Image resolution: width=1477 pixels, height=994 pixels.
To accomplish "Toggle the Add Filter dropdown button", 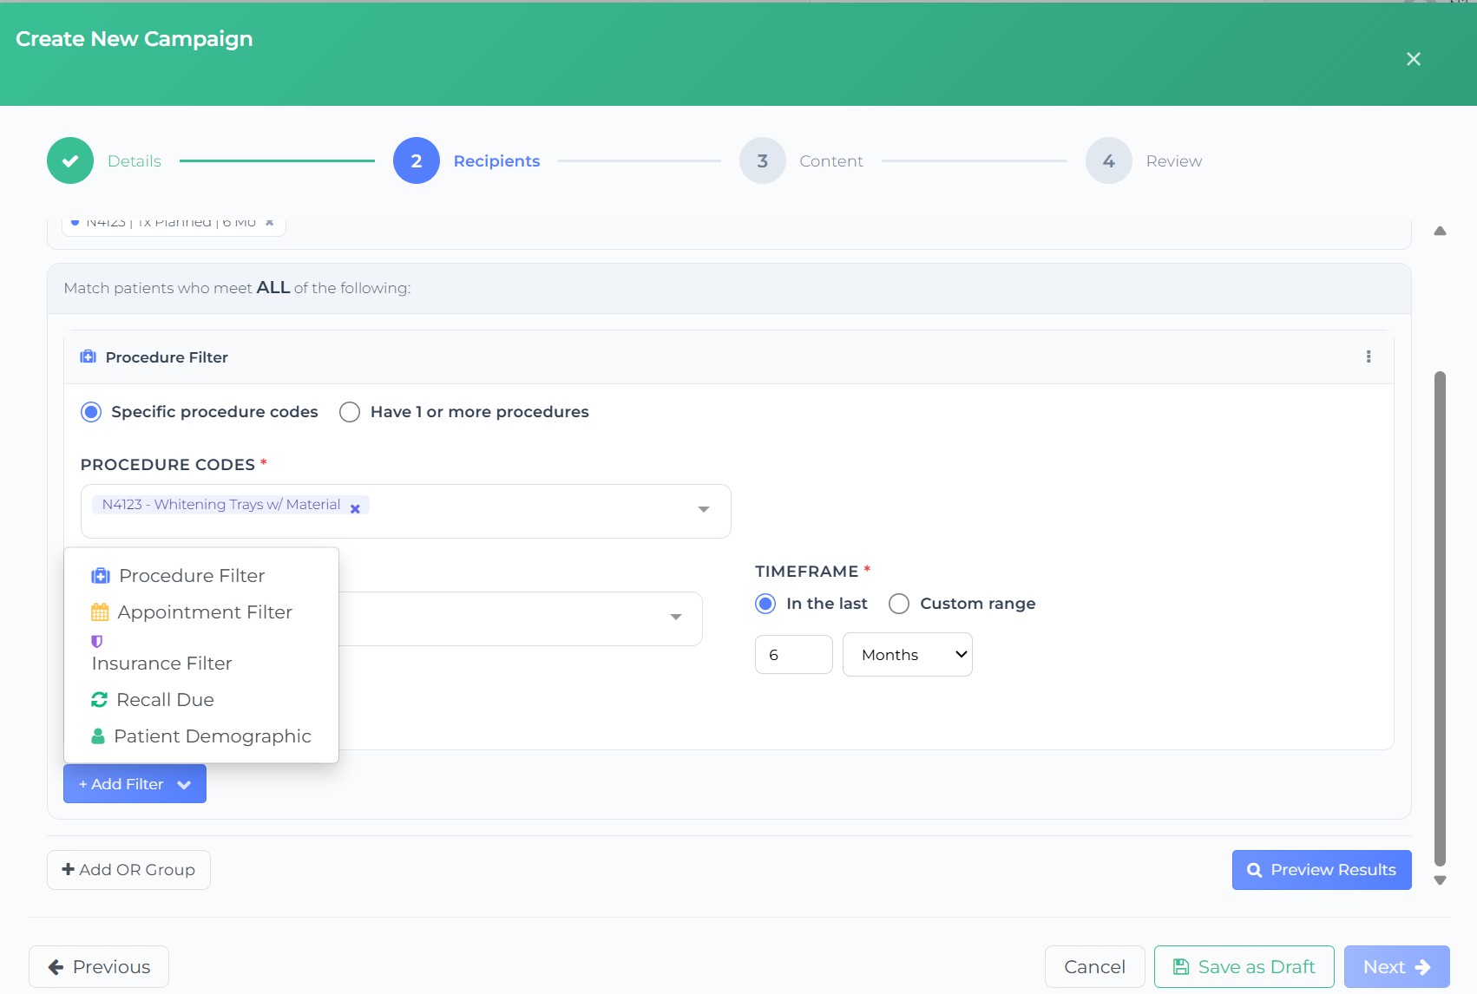I will click(135, 784).
